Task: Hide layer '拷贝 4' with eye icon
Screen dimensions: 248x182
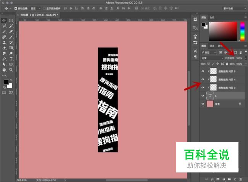Action: click(x=203, y=80)
